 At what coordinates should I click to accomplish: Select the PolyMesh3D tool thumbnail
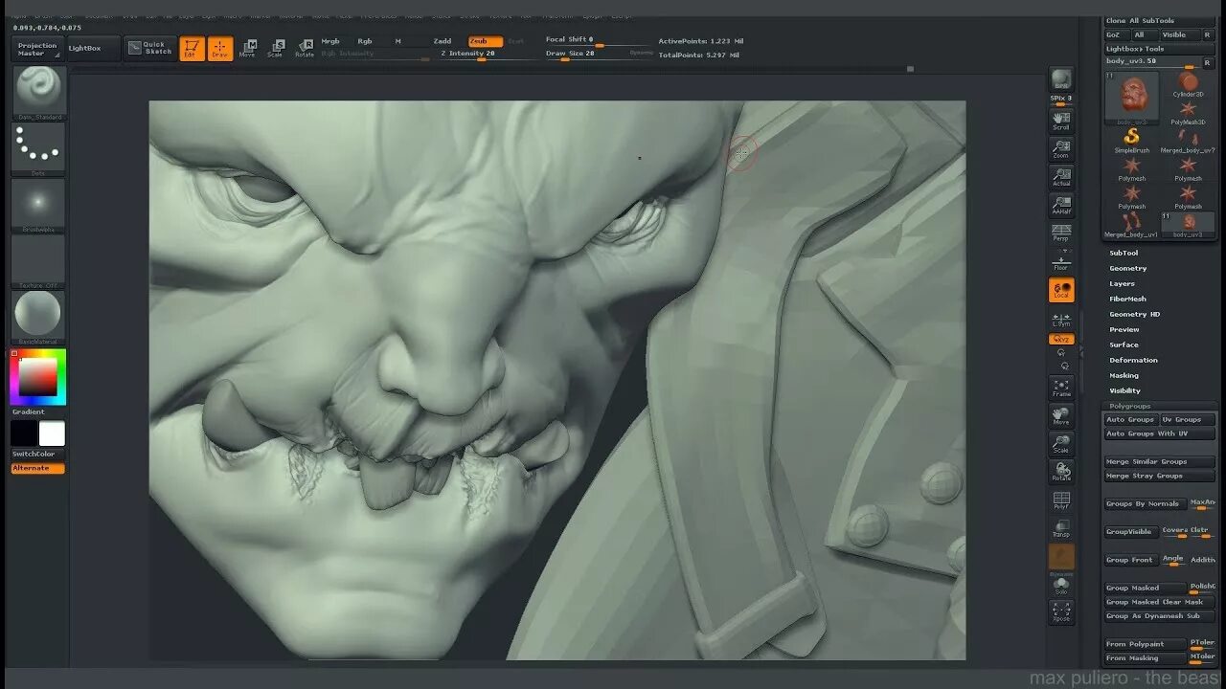(1188, 113)
